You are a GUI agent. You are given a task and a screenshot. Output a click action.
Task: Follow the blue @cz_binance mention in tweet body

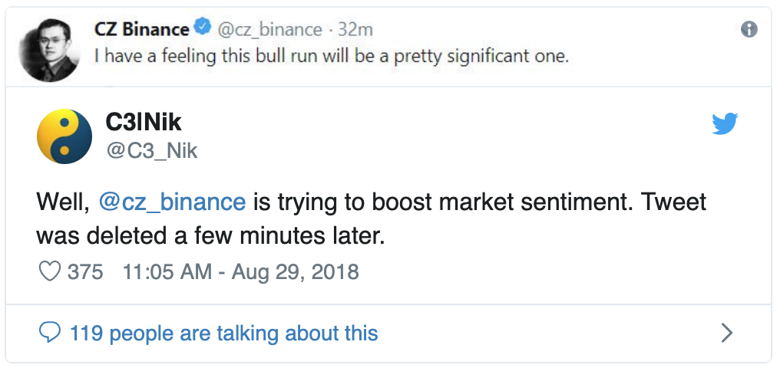click(x=173, y=202)
